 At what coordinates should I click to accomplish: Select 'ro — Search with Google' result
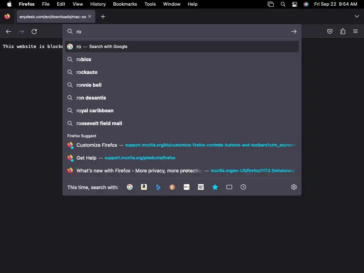tap(182, 47)
